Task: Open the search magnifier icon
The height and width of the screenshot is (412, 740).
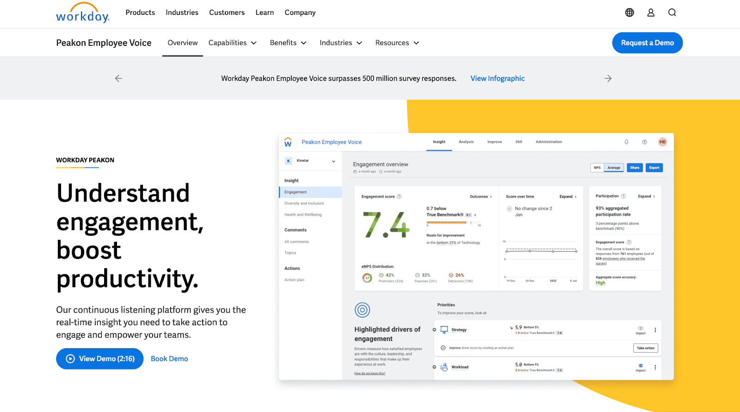Action: click(x=672, y=12)
